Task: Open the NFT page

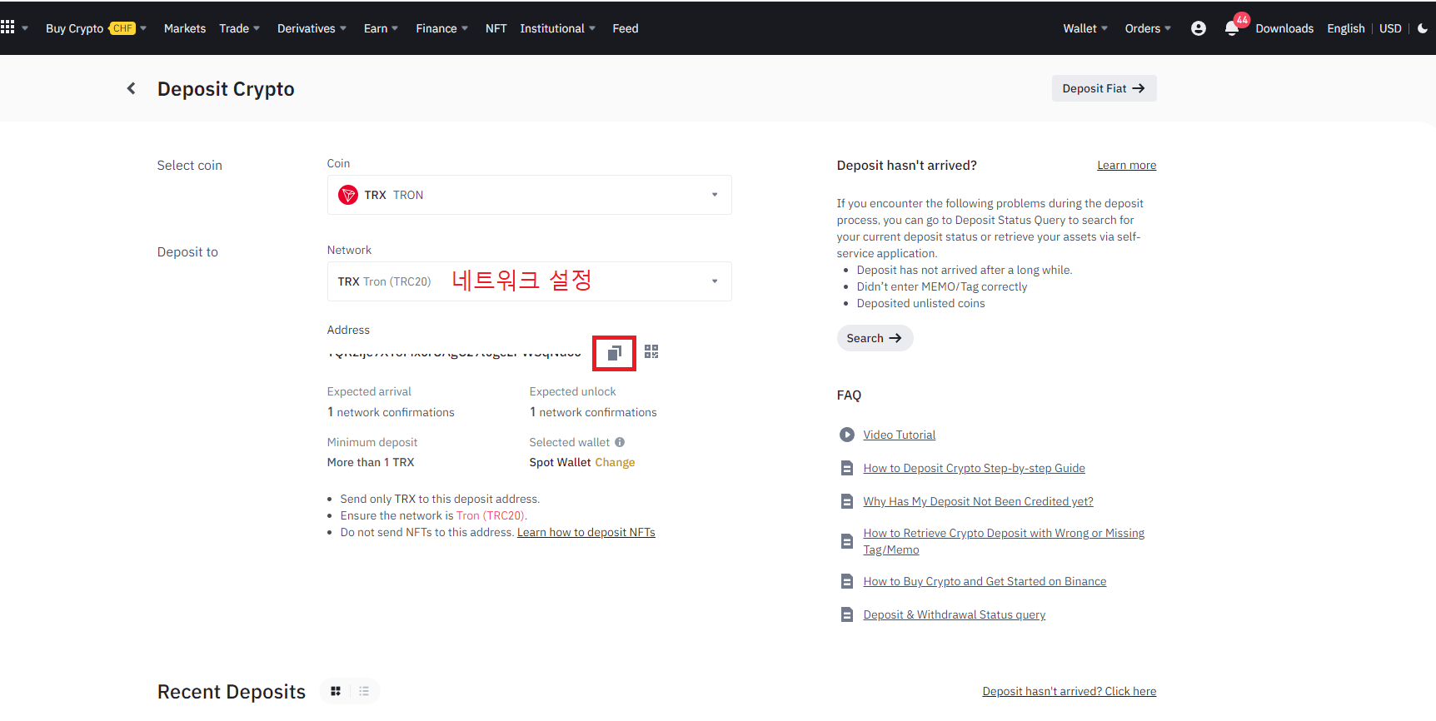Action: click(x=496, y=28)
